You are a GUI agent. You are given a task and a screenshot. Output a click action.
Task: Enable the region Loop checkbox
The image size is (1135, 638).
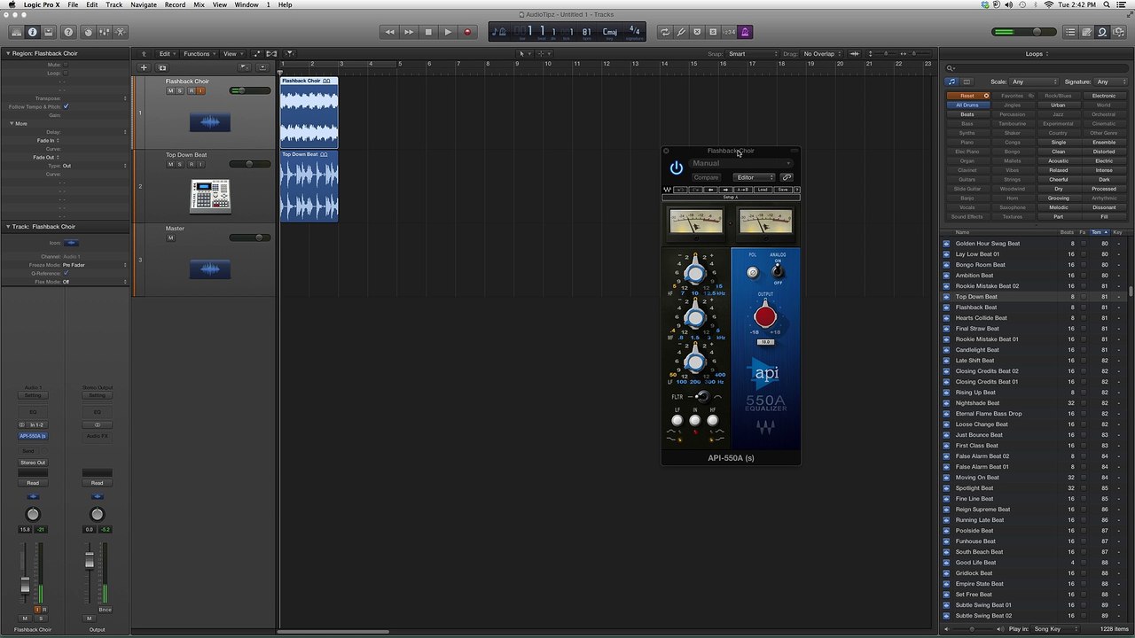coord(66,74)
